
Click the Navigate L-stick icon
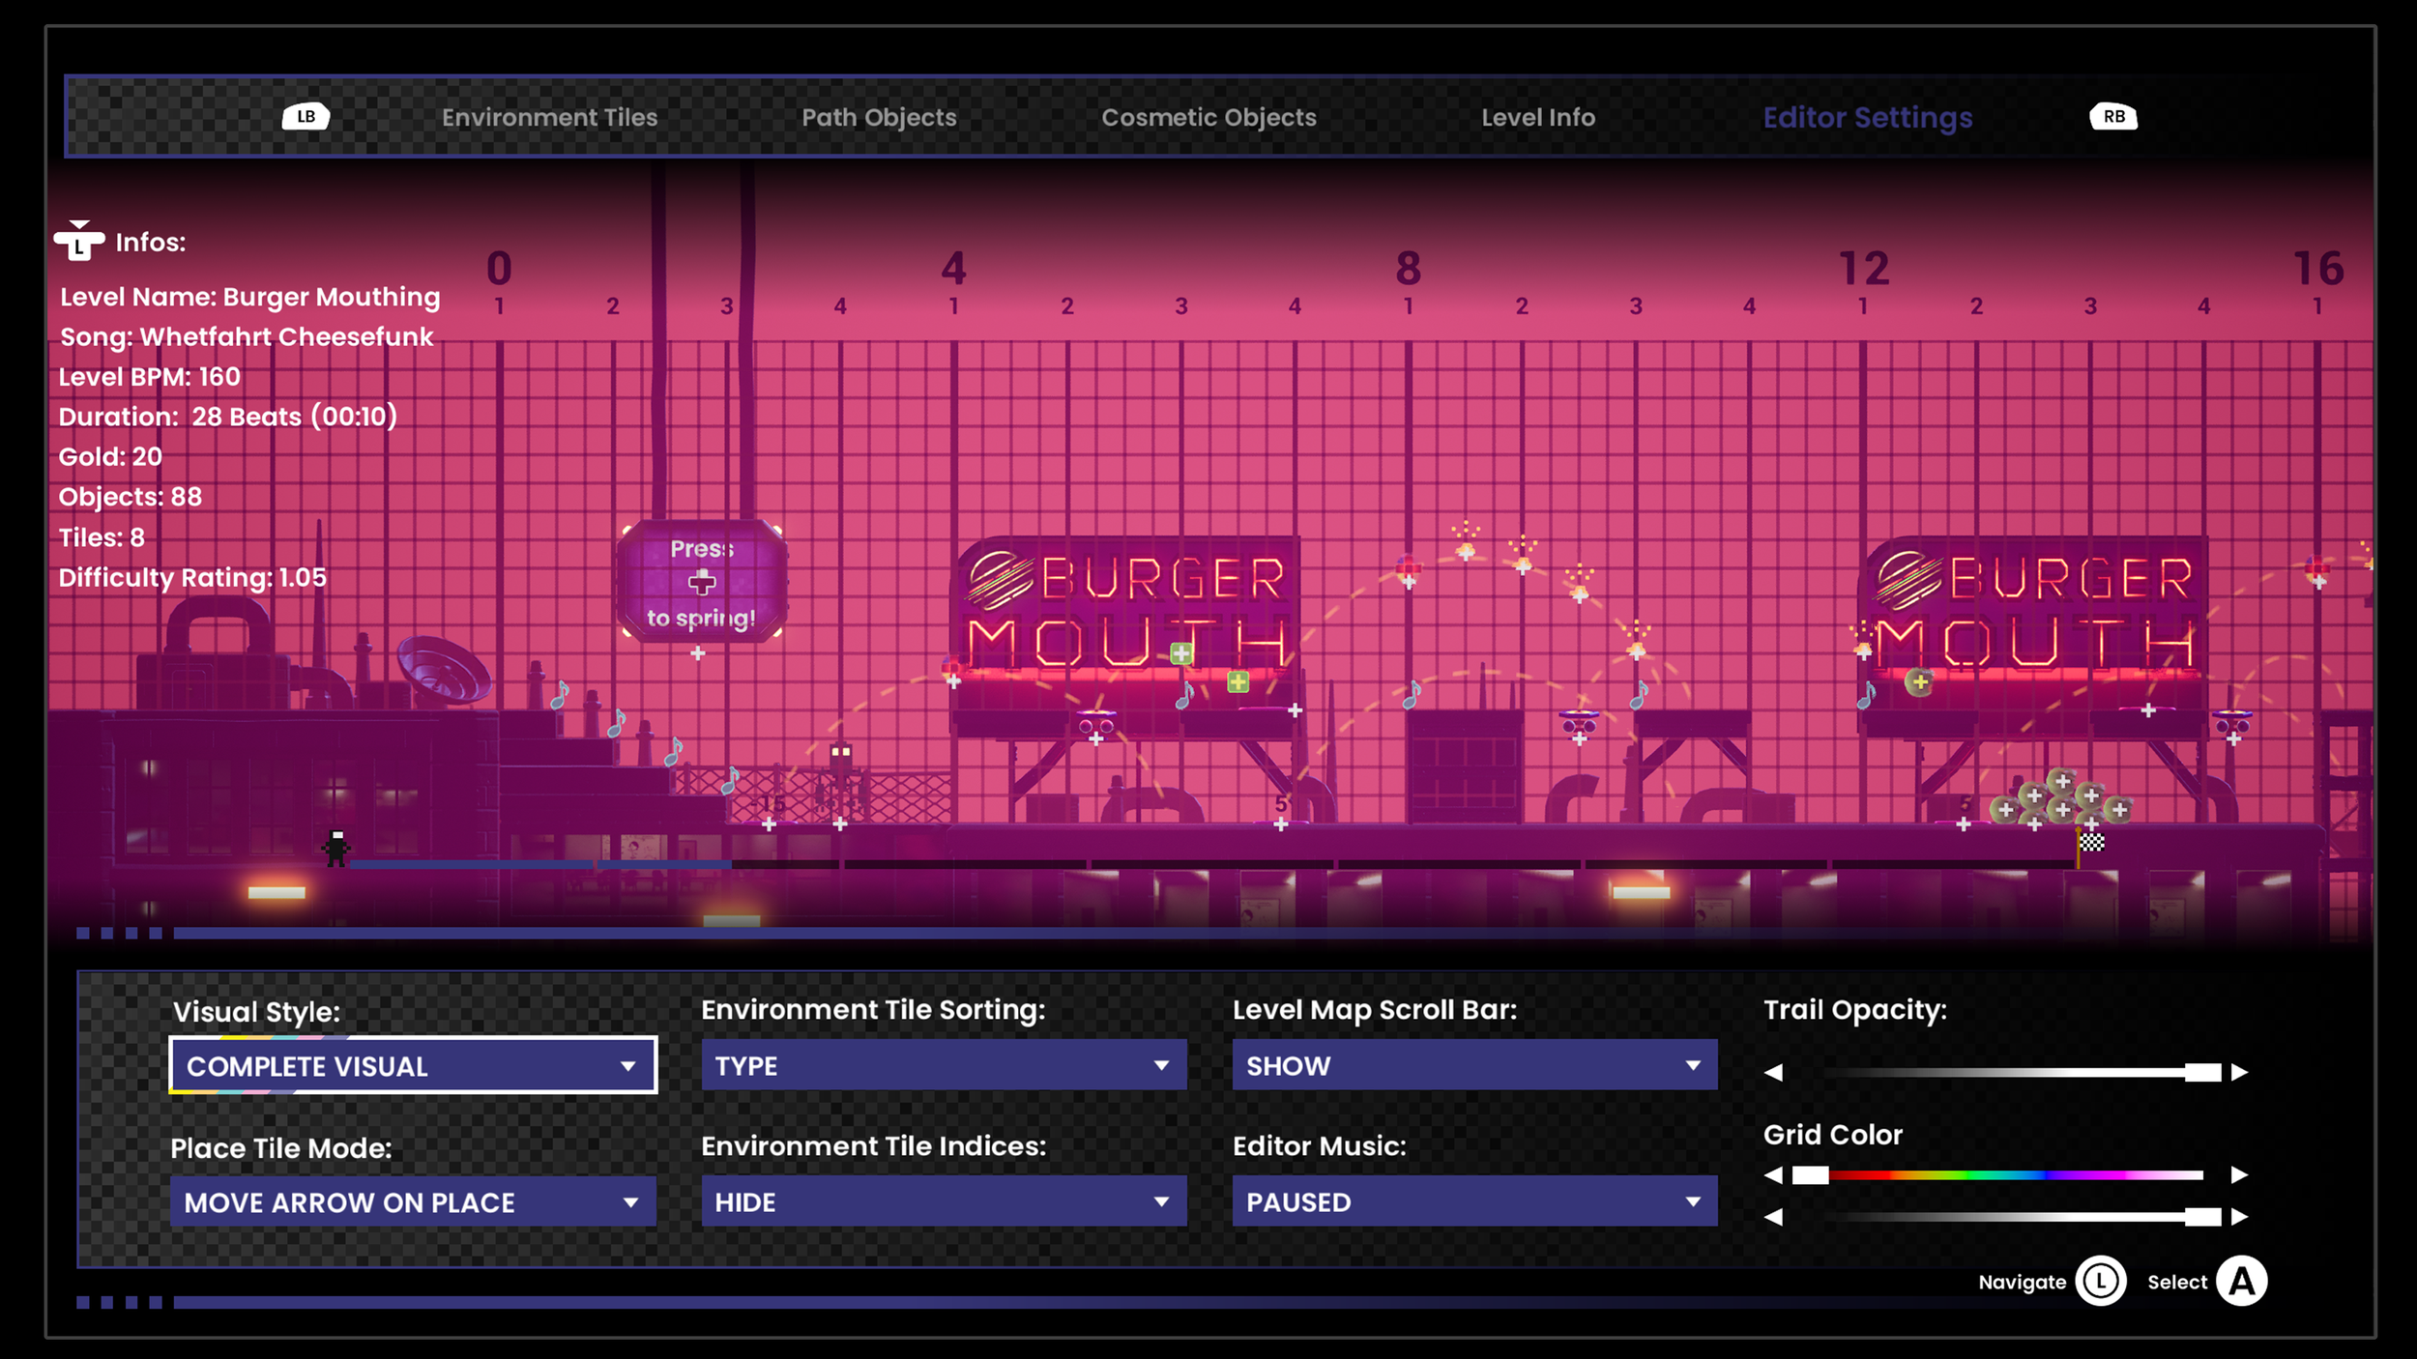pos(2100,1282)
